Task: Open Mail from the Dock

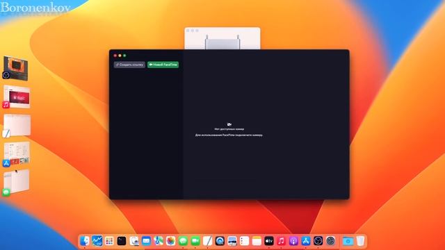Action: click(x=146, y=241)
